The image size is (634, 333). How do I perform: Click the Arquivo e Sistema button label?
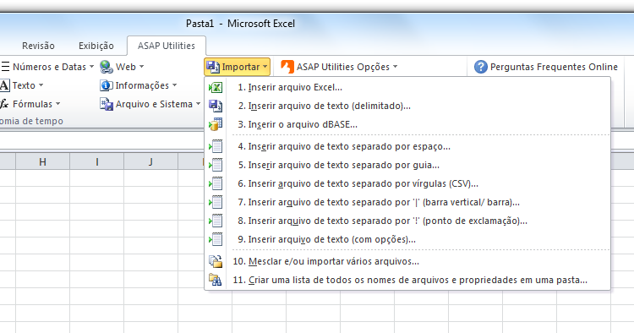[x=154, y=104]
